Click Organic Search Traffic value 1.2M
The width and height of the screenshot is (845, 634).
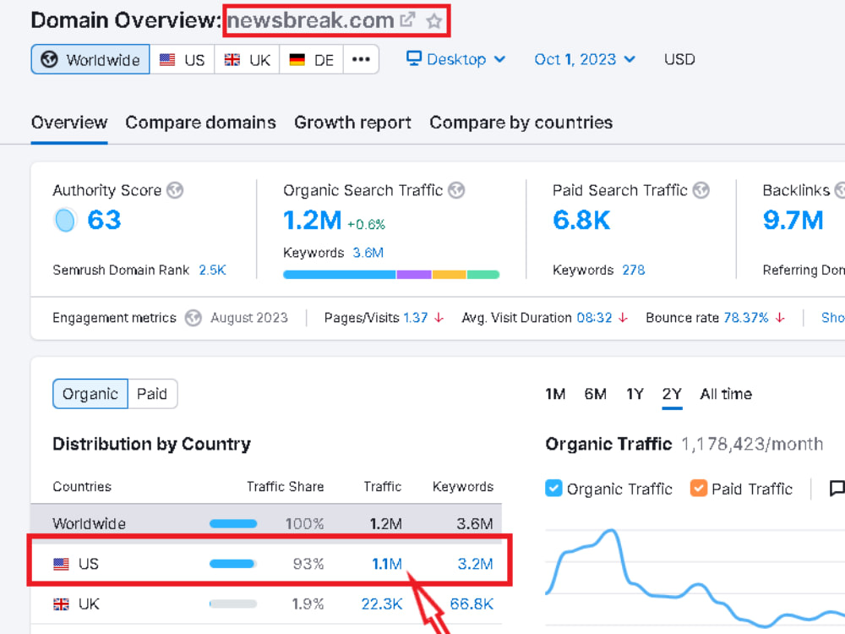(x=313, y=220)
